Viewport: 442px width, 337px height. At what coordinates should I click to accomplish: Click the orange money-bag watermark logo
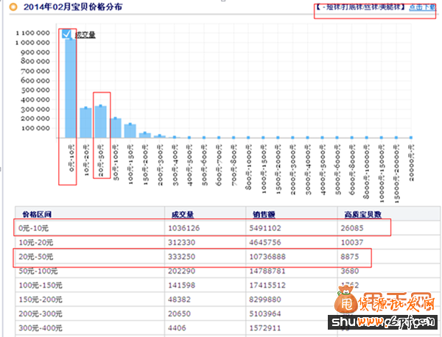point(345,305)
